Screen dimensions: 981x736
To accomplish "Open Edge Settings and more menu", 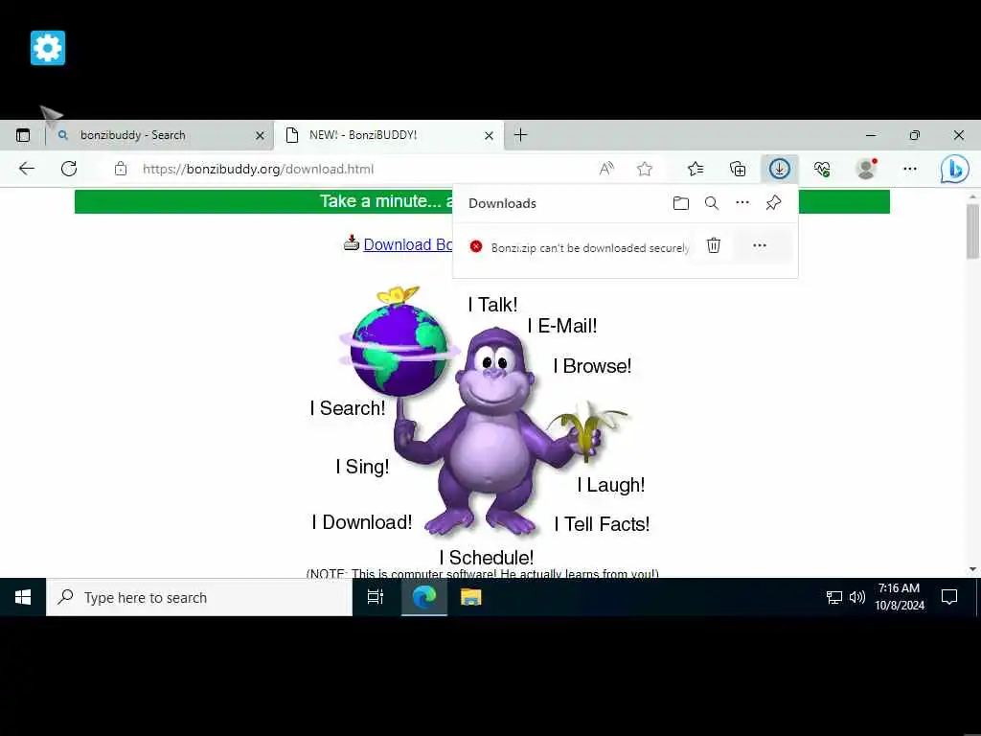I will pos(910,169).
